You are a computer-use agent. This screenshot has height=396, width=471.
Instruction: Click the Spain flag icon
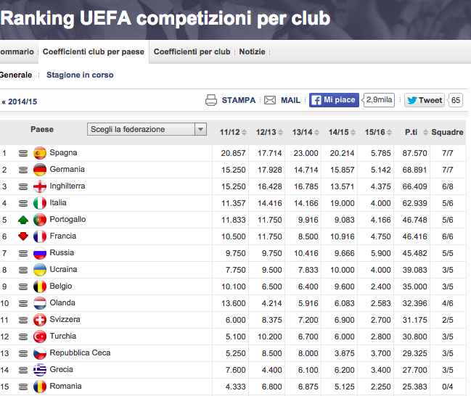pyautogui.click(x=40, y=153)
